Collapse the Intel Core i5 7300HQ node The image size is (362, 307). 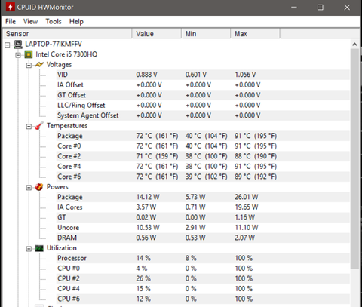pyautogui.click(x=18, y=55)
